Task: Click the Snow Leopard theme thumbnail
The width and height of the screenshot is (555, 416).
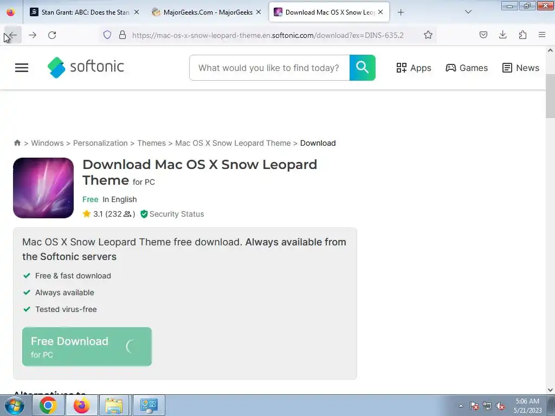Action: click(43, 188)
